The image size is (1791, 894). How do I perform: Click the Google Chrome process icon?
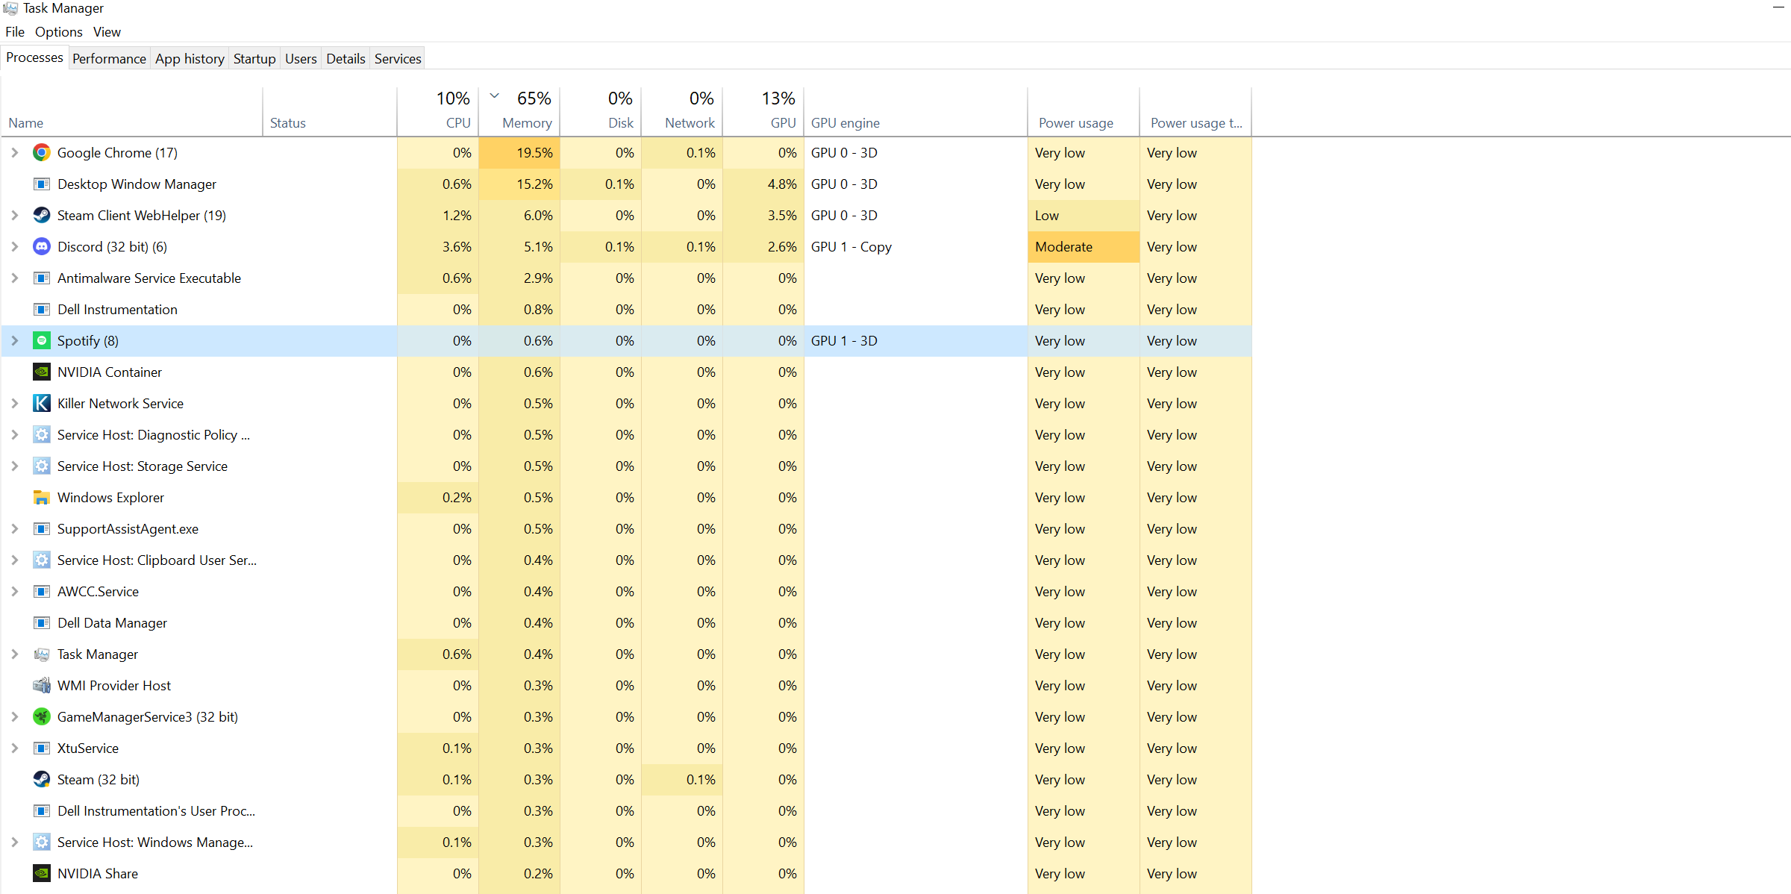[x=42, y=153]
